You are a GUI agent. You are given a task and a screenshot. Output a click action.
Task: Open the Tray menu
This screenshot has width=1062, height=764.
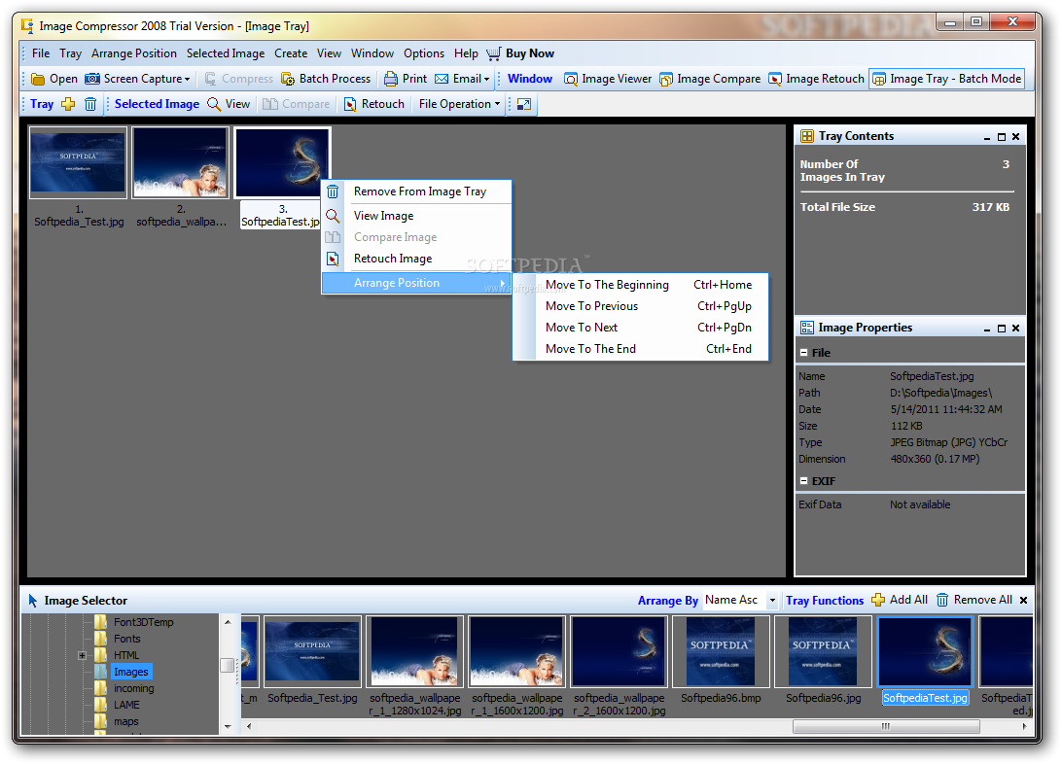70,53
